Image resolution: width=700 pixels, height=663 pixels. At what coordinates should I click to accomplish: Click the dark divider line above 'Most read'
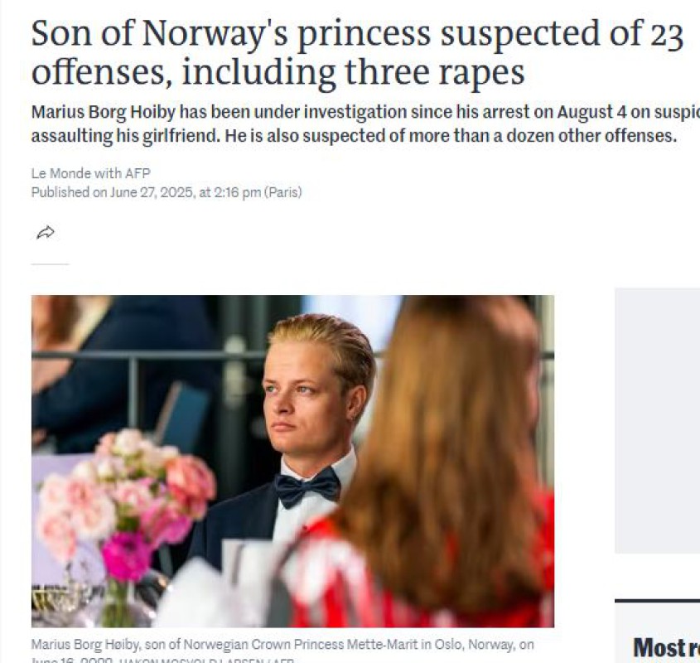click(x=657, y=601)
